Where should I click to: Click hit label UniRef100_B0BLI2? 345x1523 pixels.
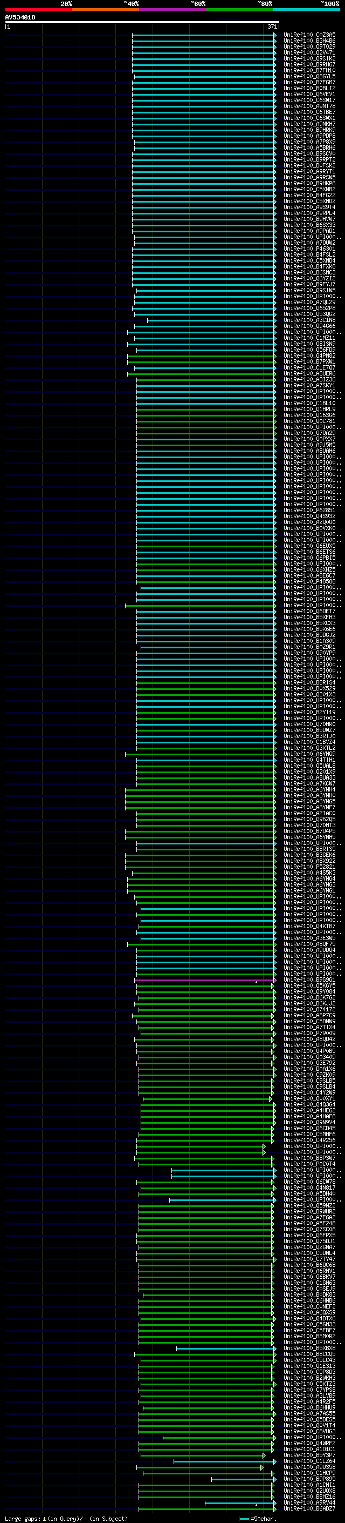point(309,88)
